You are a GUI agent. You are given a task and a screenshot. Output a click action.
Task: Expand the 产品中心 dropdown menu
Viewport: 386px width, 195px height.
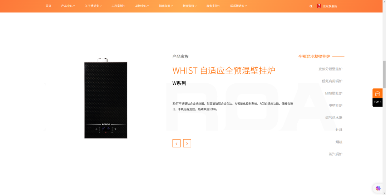click(x=68, y=6)
